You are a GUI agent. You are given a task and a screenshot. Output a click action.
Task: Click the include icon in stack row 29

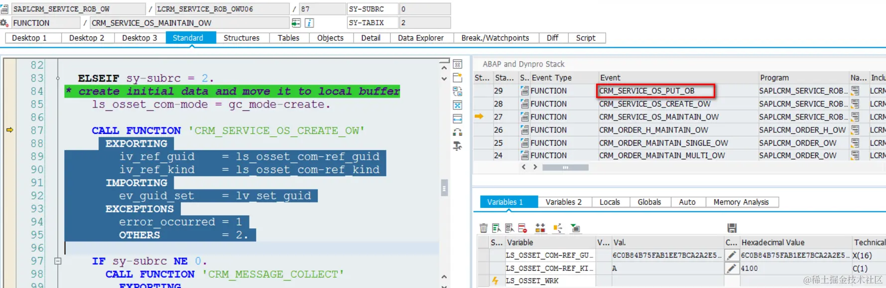pyautogui.click(x=855, y=91)
